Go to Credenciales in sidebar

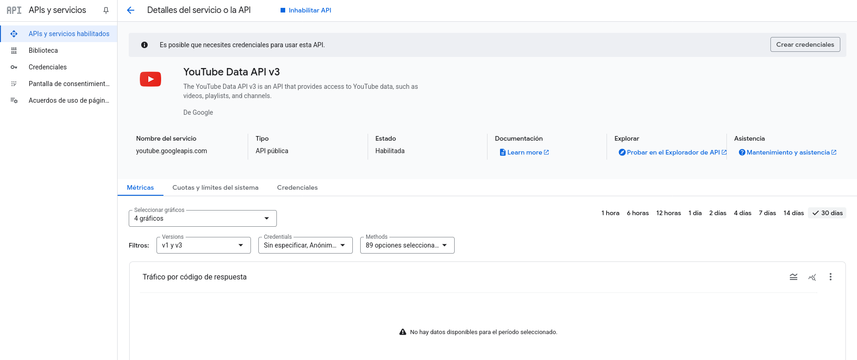click(59, 67)
